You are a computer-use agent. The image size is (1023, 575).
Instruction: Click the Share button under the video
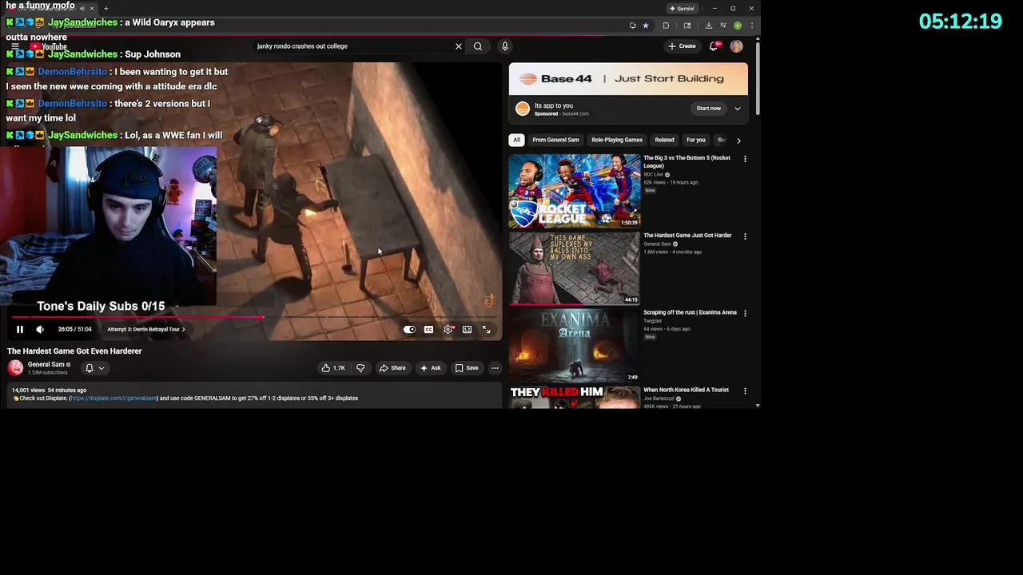(x=392, y=368)
